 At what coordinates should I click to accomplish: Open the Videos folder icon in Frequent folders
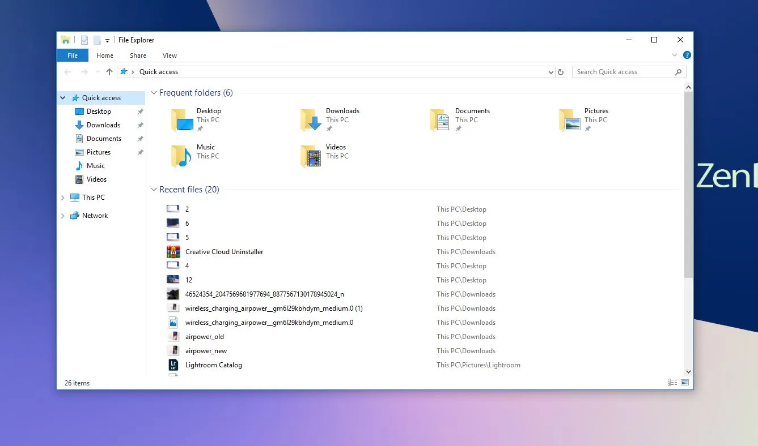pos(311,156)
